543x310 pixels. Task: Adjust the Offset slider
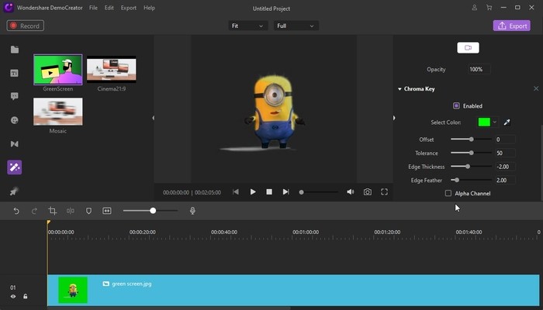coord(471,139)
